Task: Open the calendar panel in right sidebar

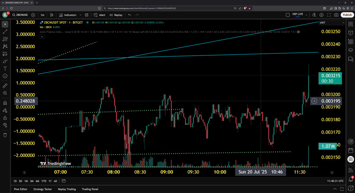Action: [351, 150]
